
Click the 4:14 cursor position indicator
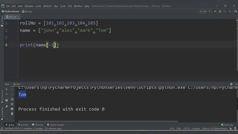(172, 128)
